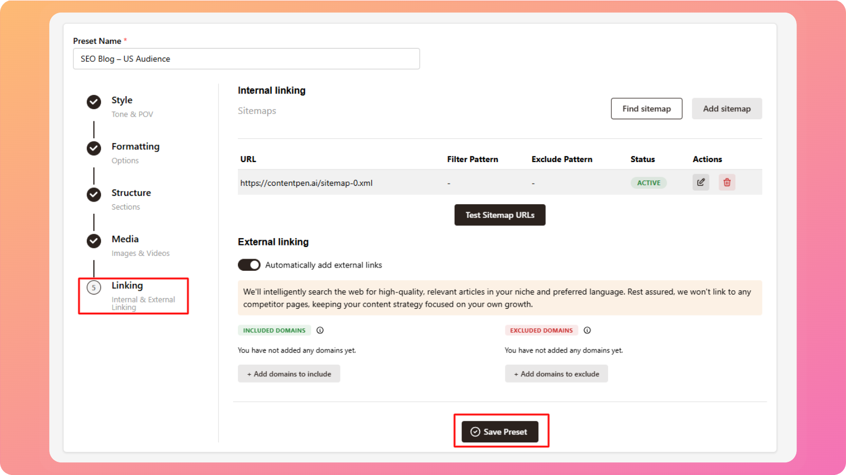Delete the sitemap using trash icon
846x475 pixels.
pyautogui.click(x=727, y=182)
